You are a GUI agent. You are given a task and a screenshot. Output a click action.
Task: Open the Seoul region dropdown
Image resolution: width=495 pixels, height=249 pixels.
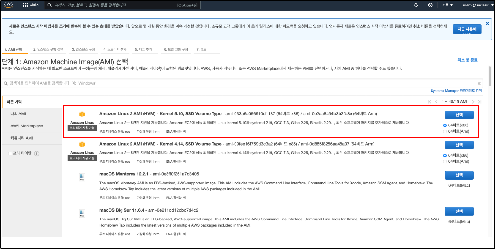[447, 5]
